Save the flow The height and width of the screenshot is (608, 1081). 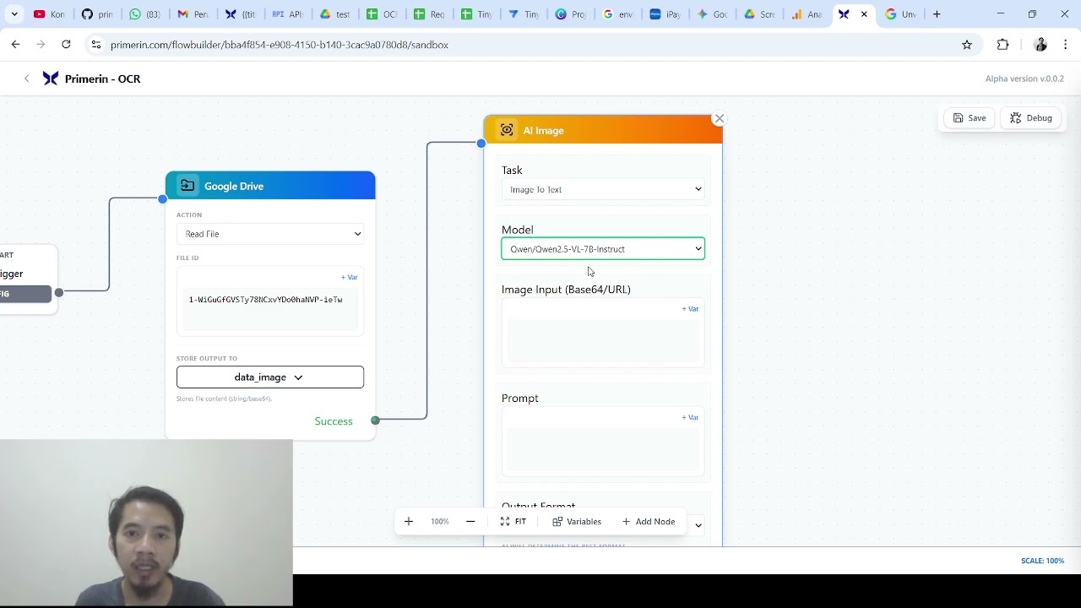[x=970, y=118]
